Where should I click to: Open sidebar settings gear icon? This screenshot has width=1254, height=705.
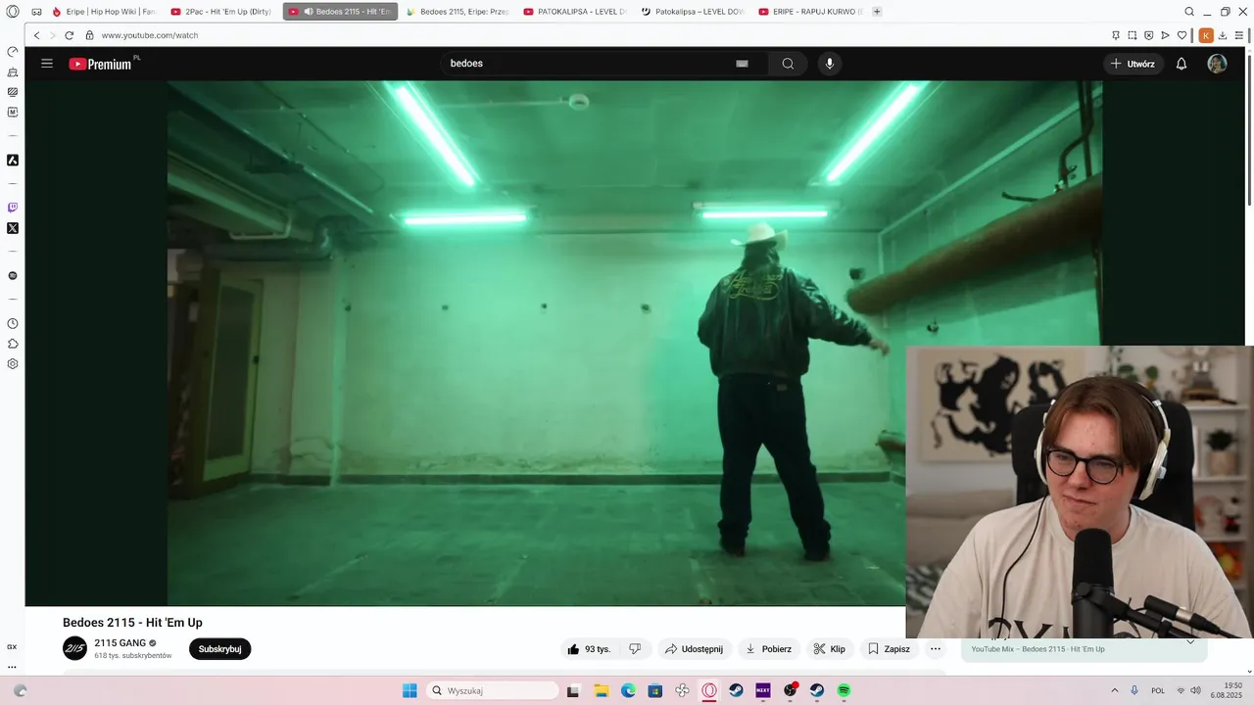pyautogui.click(x=13, y=364)
